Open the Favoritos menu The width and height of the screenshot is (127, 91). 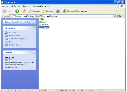coord(27,6)
